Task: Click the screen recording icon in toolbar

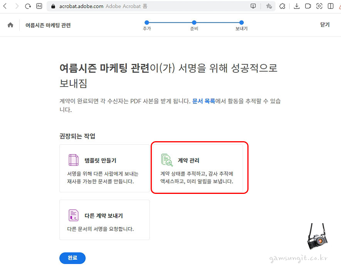Action: pos(308,6)
